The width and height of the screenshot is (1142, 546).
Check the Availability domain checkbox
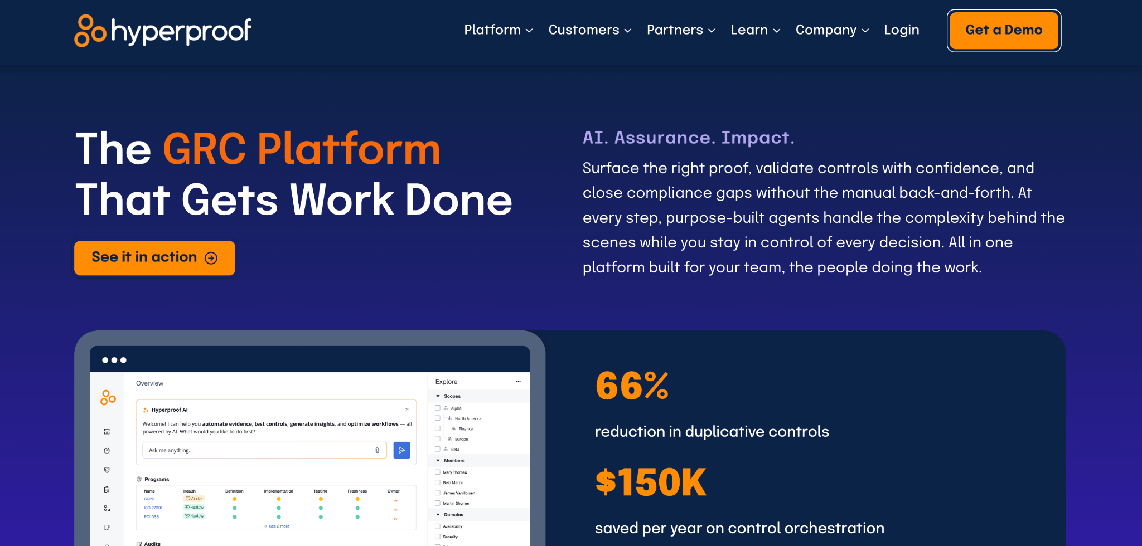(438, 526)
